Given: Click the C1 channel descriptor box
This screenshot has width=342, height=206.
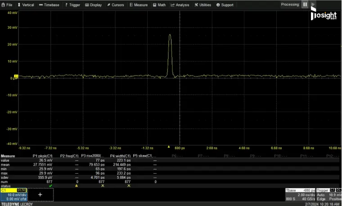Looking at the screenshot, I should tap(13, 194).
